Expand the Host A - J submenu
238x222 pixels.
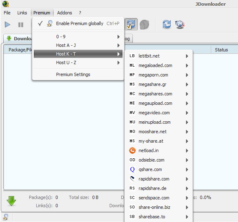pos(78,45)
